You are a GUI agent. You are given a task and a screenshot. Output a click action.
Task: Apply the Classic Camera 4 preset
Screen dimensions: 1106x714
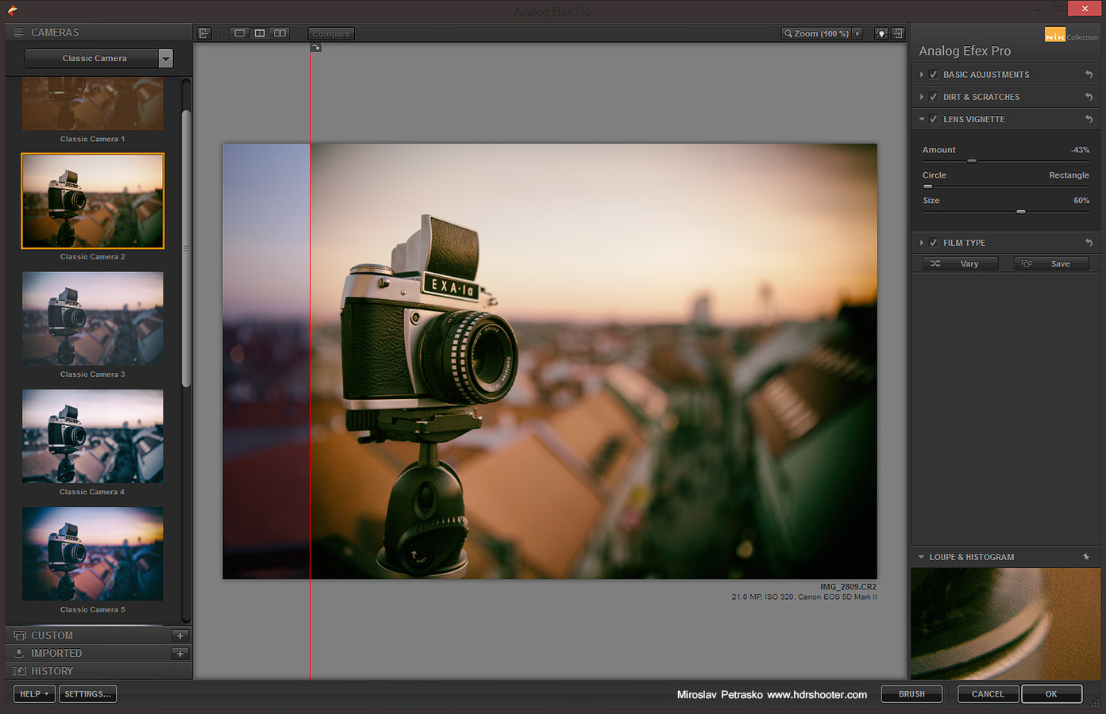(93, 436)
